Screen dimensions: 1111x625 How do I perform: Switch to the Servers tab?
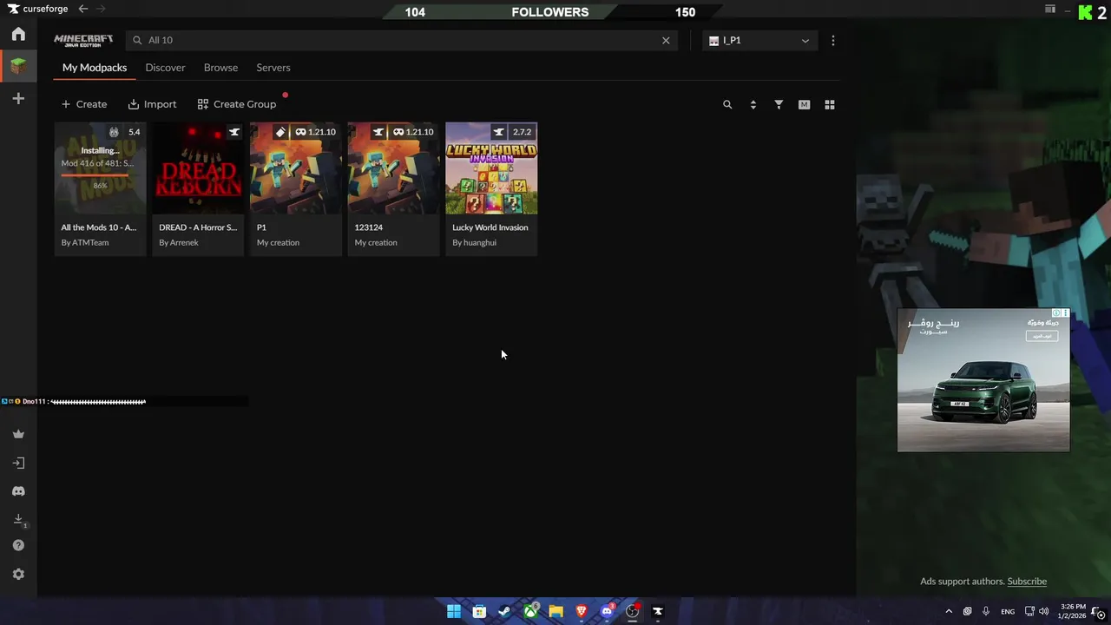click(x=273, y=68)
